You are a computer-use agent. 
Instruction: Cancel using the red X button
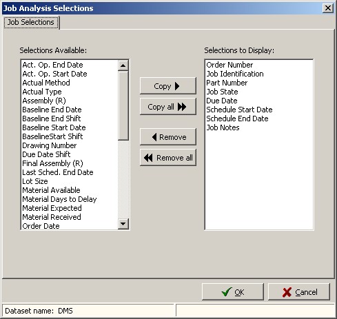[x=299, y=292]
